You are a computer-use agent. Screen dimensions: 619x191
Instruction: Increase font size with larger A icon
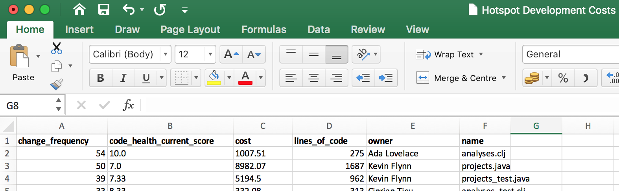(231, 54)
